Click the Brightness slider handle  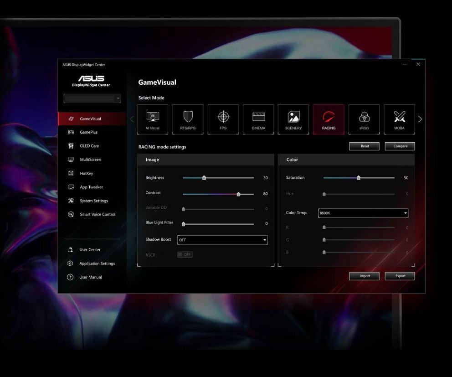point(204,178)
